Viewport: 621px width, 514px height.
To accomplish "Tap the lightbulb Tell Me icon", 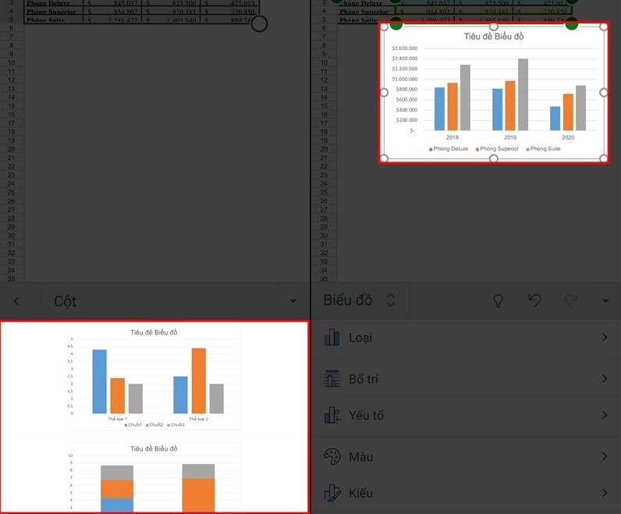I will tap(498, 300).
